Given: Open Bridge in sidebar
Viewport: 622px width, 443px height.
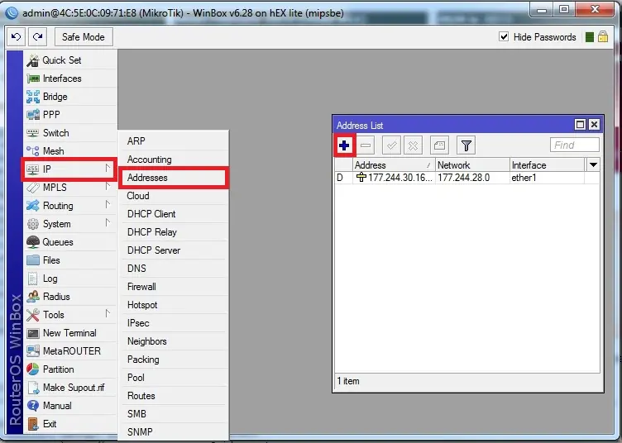Looking at the screenshot, I should [x=70, y=97].
